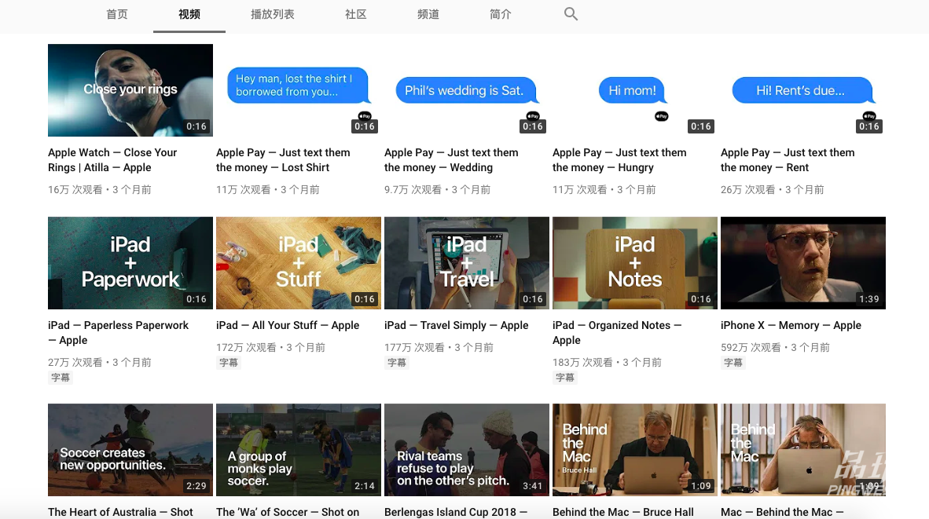Open the 'Hey man, lost the shirt' thumbnail
Screen dimensions: 929x519
pos(298,90)
